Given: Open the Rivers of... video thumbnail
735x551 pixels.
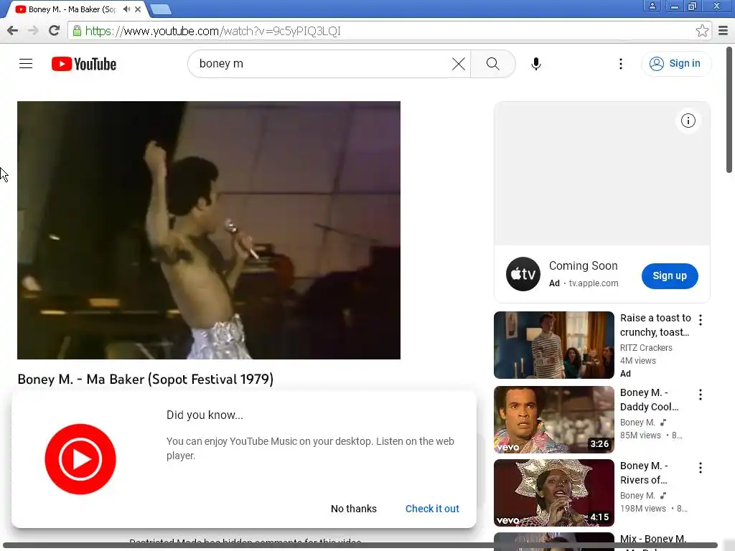Looking at the screenshot, I should (554, 492).
